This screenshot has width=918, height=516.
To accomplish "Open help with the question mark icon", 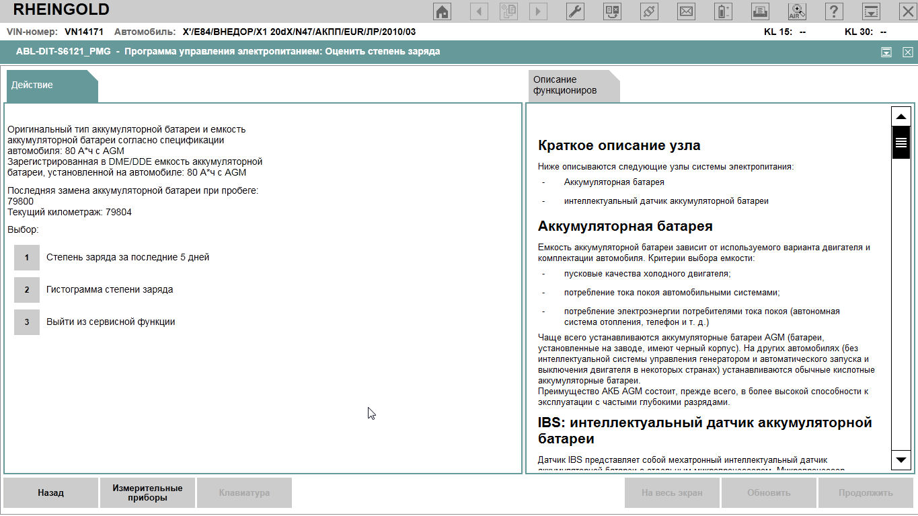I will pyautogui.click(x=834, y=11).
